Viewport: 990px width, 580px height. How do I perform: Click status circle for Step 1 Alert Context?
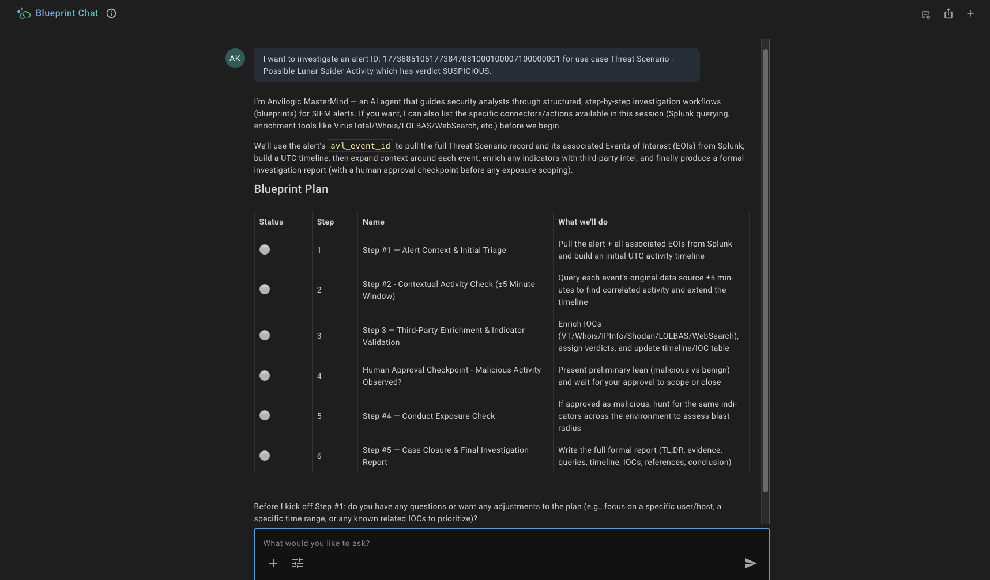point(265,249)
